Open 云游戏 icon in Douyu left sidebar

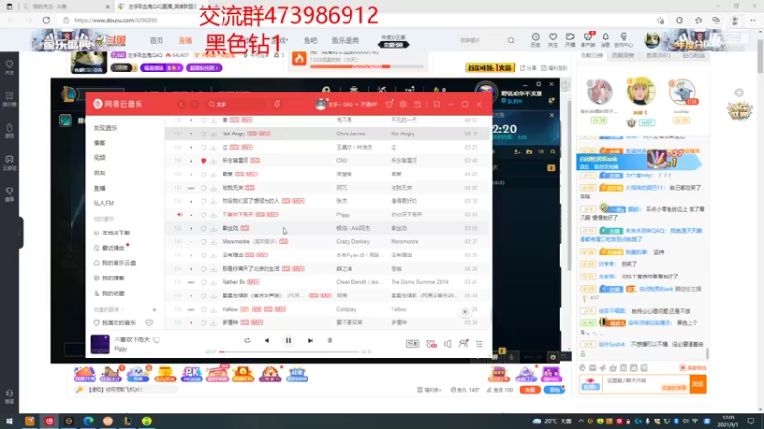(10, 162)
